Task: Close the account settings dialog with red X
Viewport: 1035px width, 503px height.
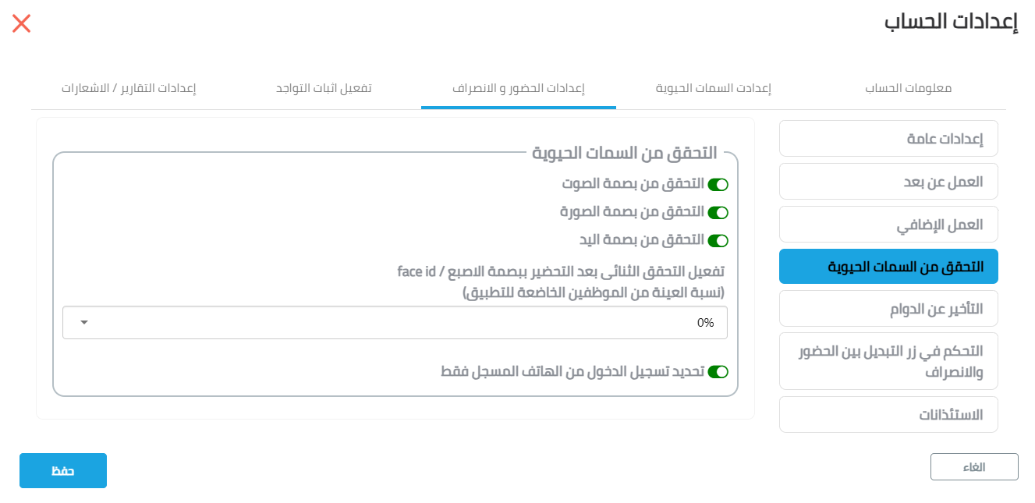Action: click(22, 23)
